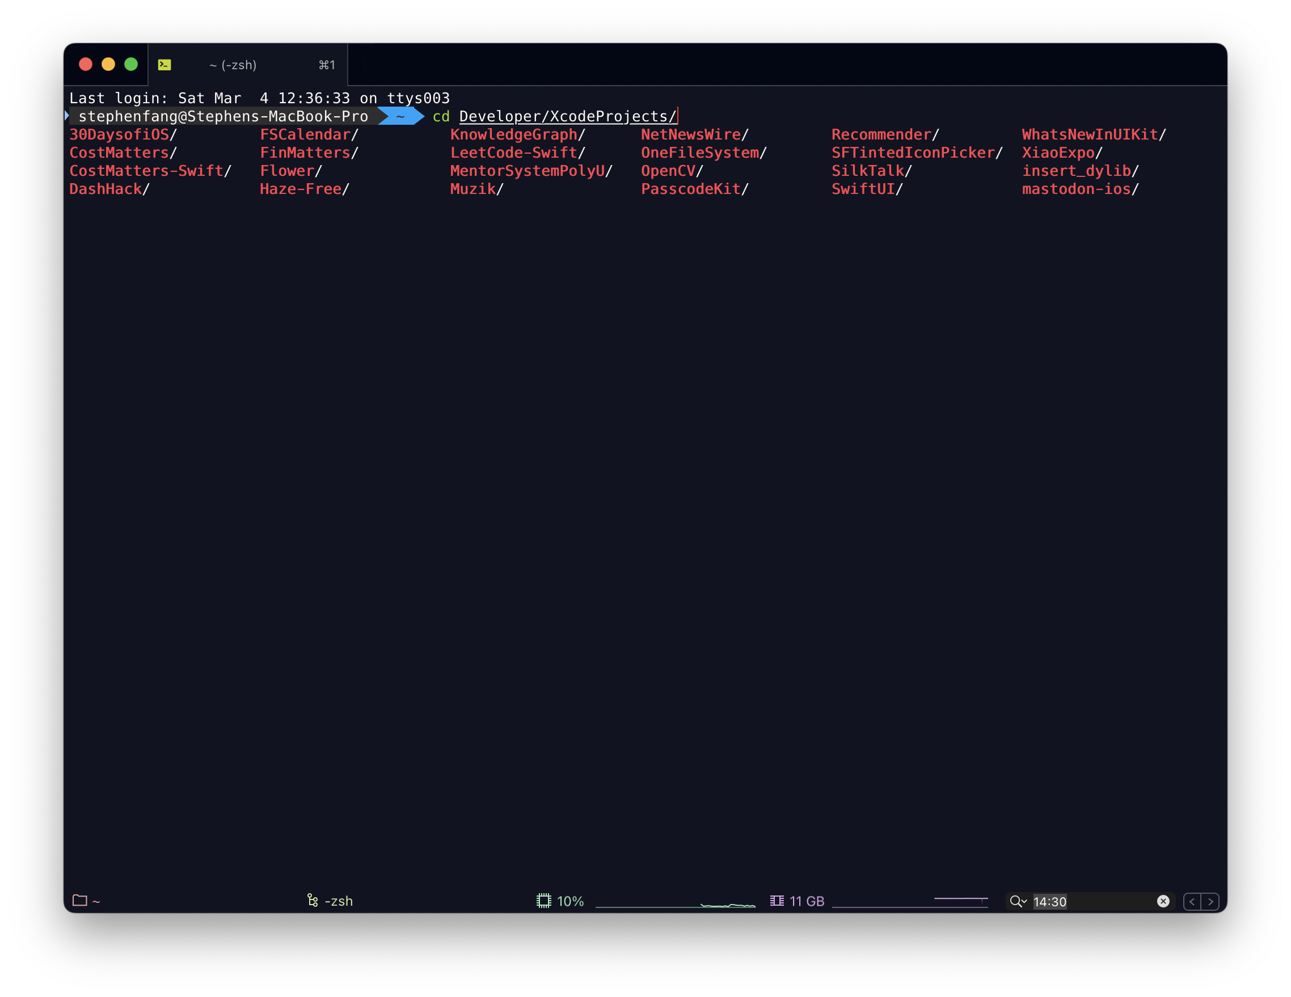Click the green zoom window button
This screenshot has height=997, width=1291.
[x=131, y=65]
